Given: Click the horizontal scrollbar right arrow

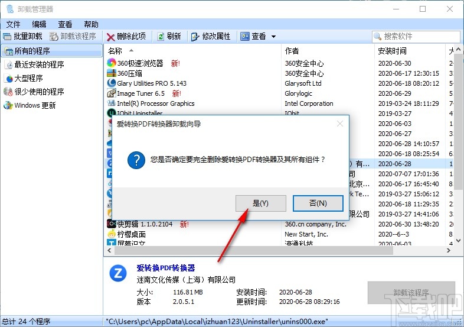Looking at the screenshot, I should click(x=449, y=250).
